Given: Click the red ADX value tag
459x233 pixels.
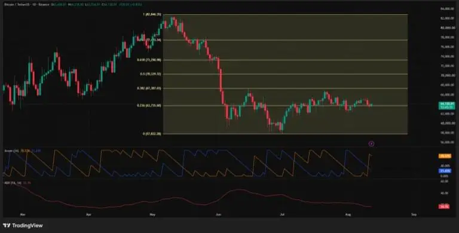Looking at the screenshot, I should (x=444, y=207).
